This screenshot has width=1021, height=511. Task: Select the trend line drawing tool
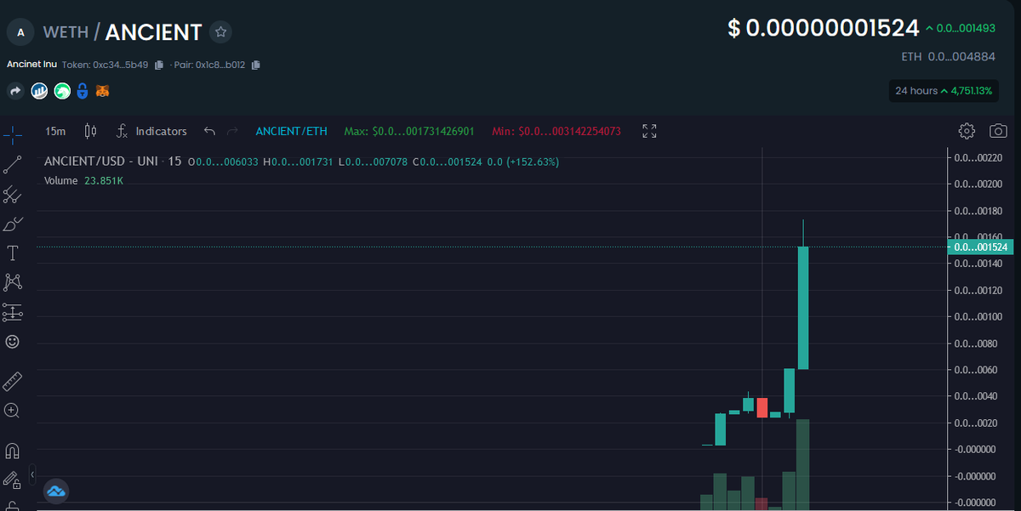[x=13, y=165]
